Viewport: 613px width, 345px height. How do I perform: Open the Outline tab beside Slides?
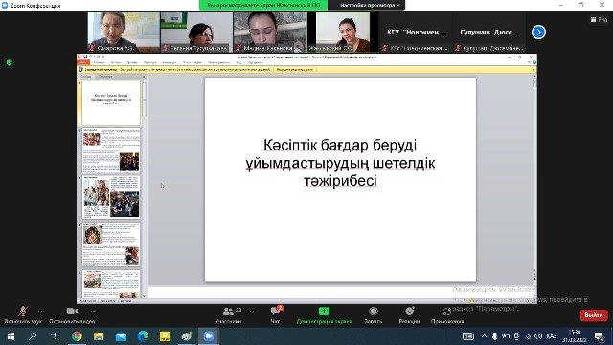104,77
